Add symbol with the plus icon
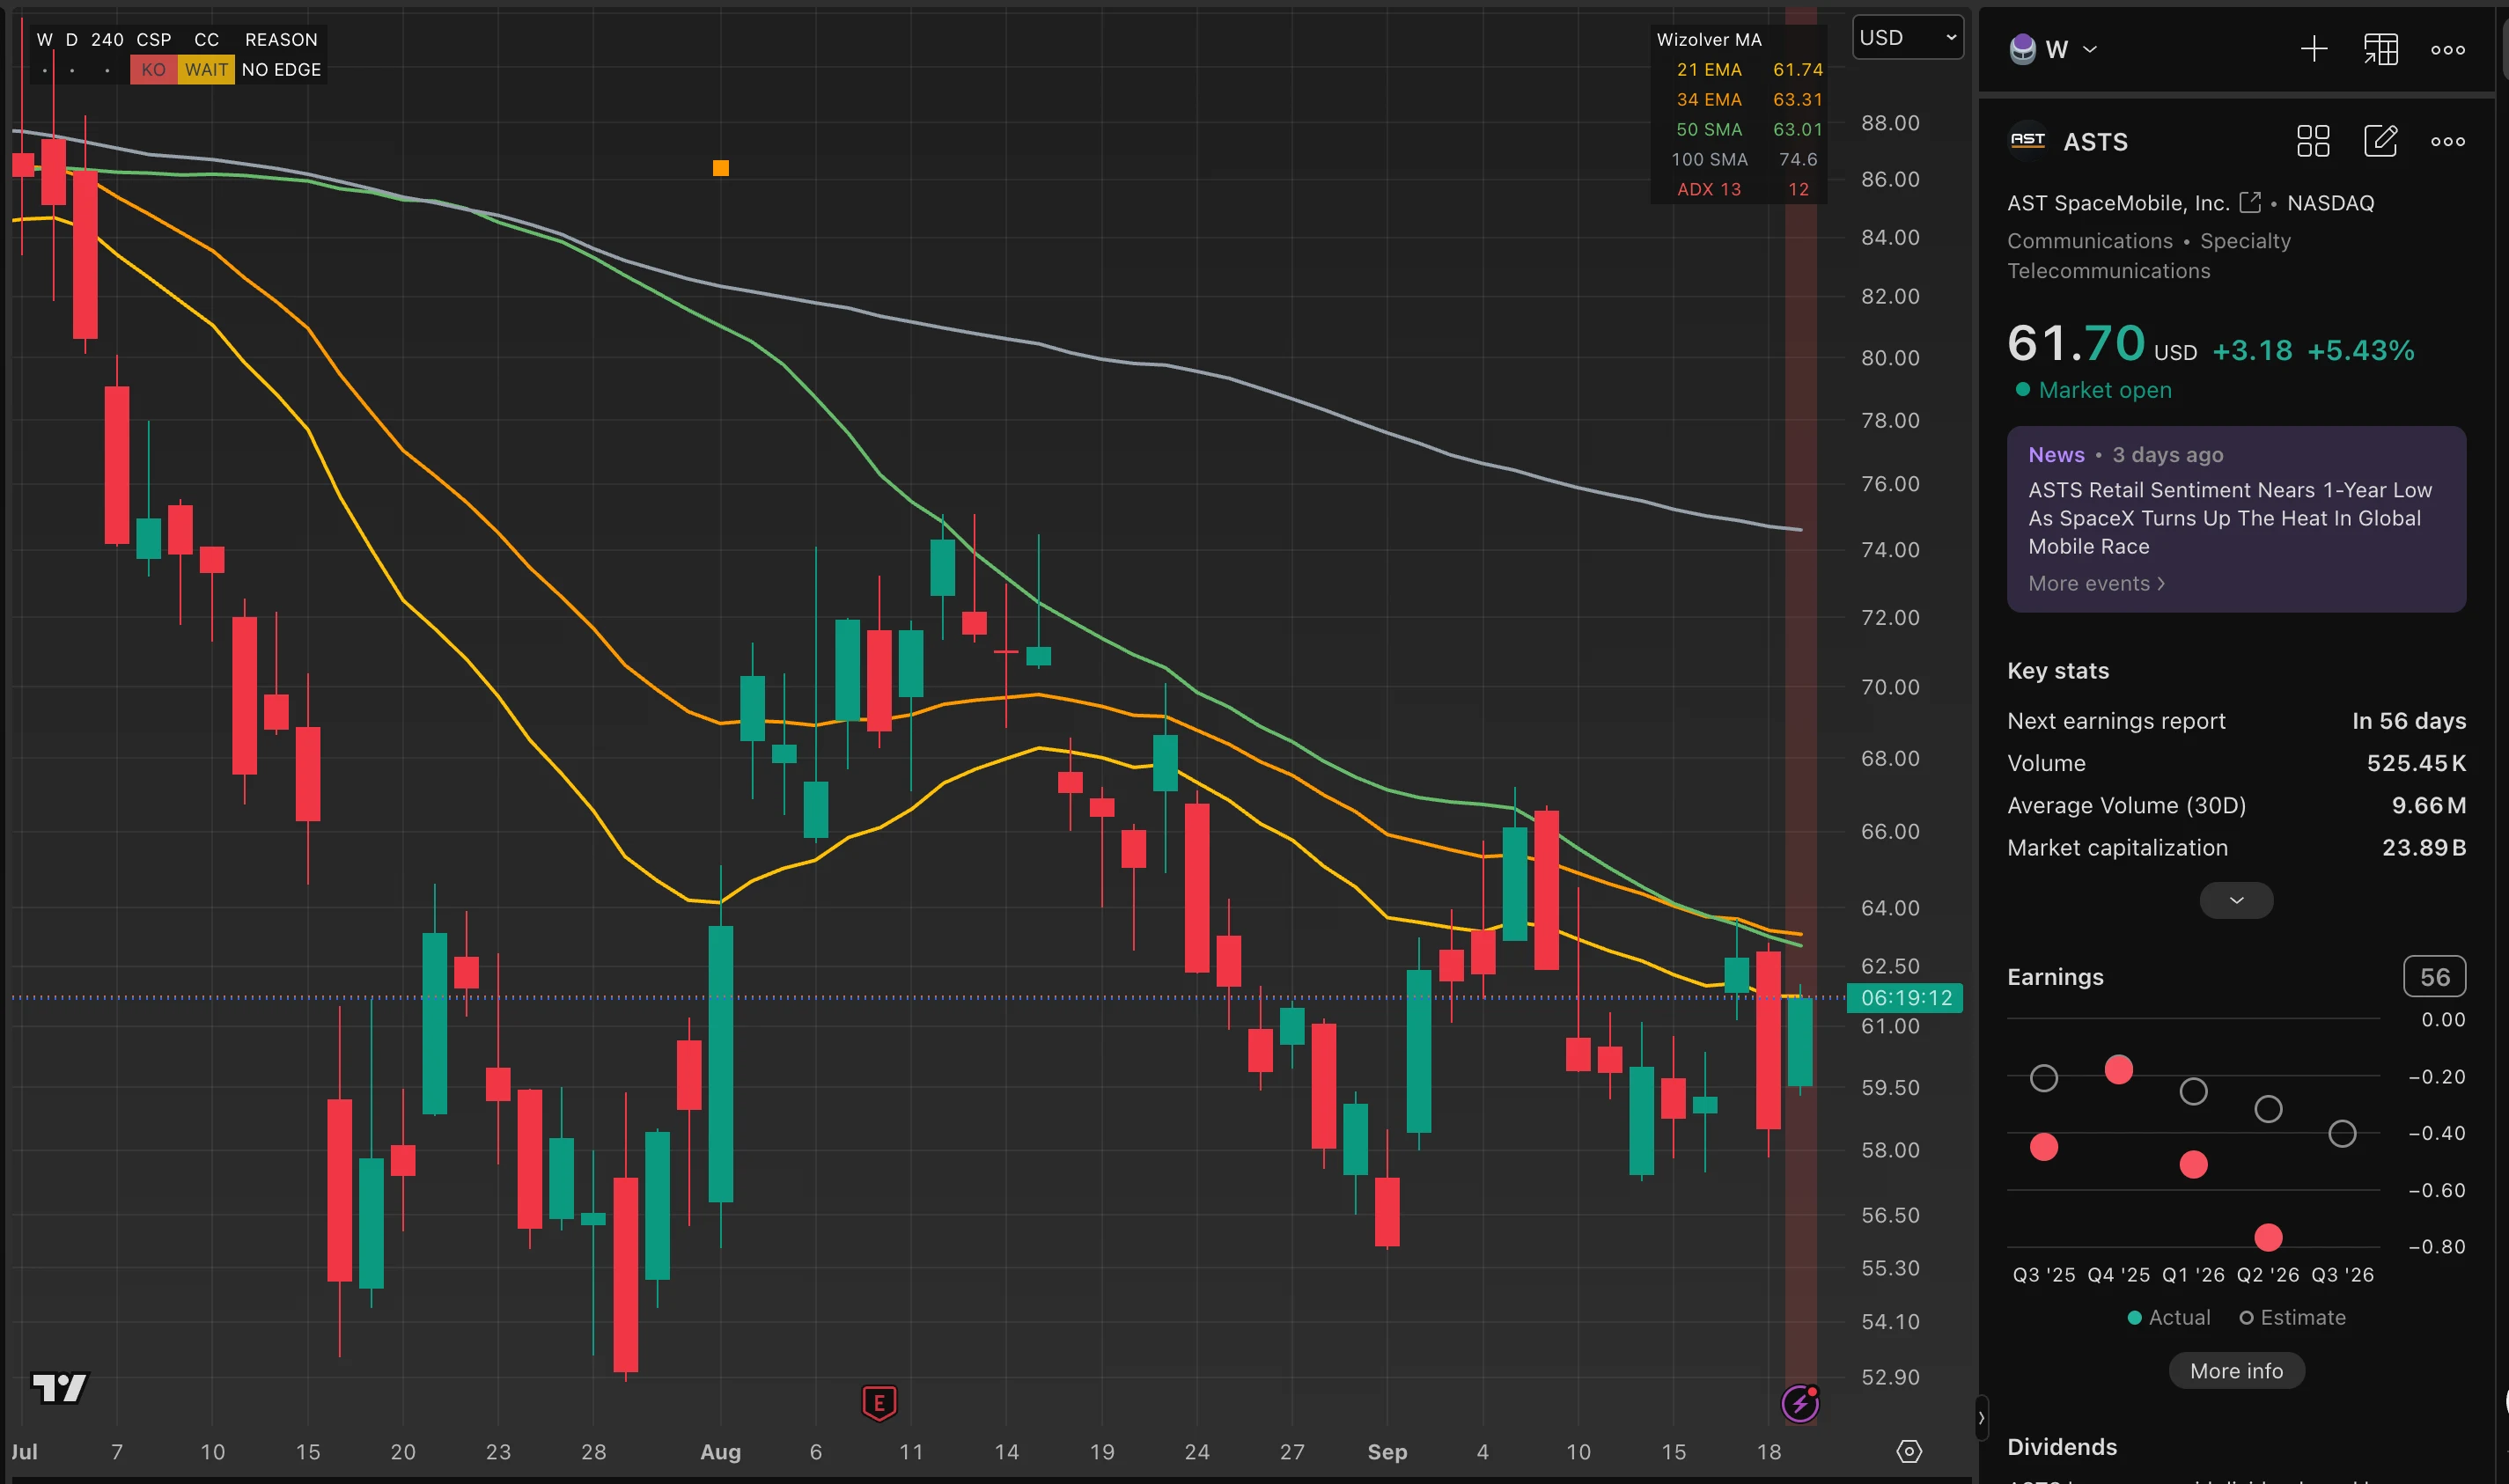The image size is (2509, 1484). click(2314, 49)
